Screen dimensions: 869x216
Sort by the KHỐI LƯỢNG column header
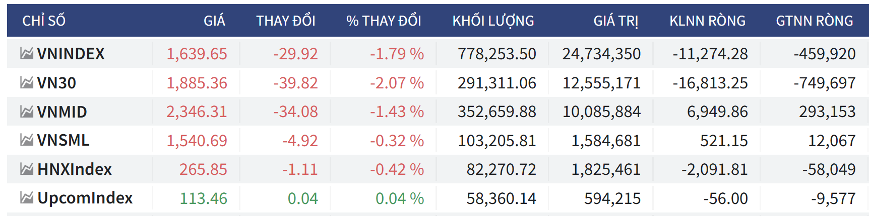[493, 21]
